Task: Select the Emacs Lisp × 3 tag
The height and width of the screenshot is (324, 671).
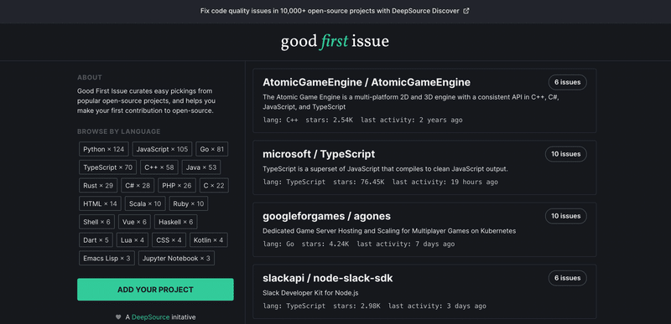Action: click(x=107, y=258)
